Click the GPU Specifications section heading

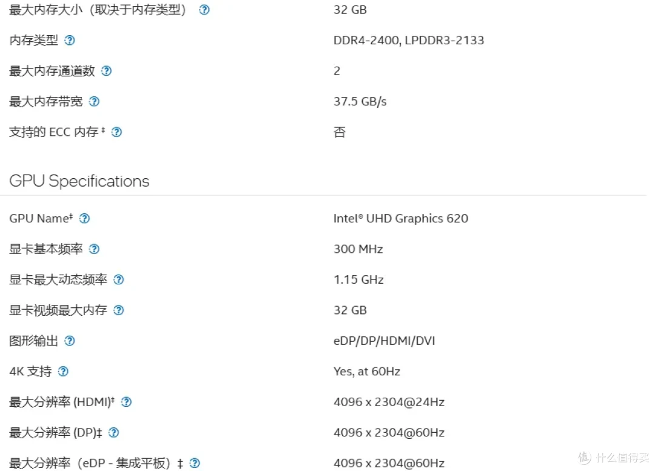click(x=79, y=181)
